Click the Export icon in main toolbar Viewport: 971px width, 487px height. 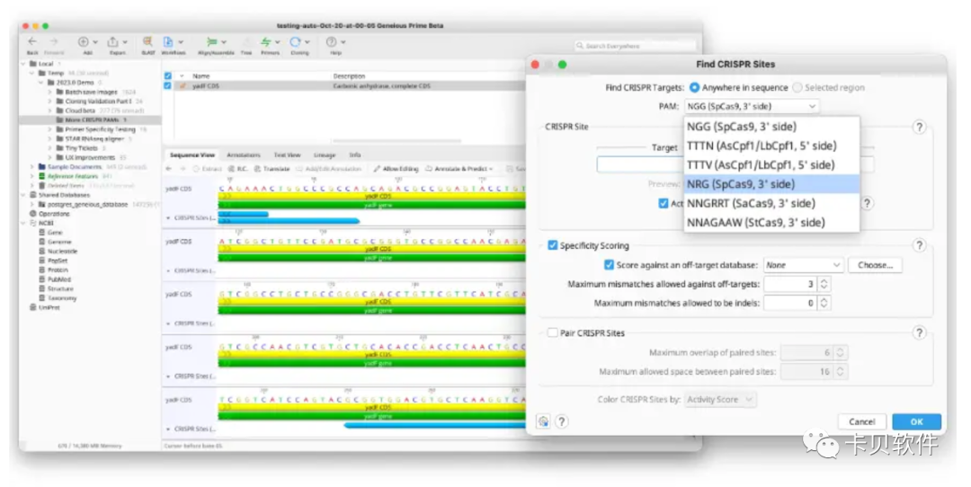pyautogui.click(x=112, y=41)
